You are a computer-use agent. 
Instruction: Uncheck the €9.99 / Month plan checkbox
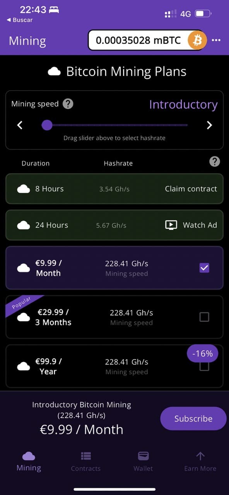(x=204, y=268)
